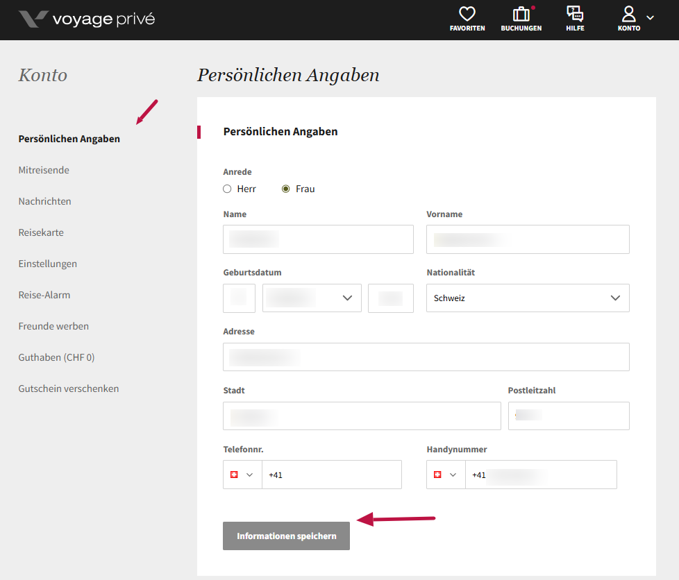Expand the chevron next to Konto

[651, 17]
